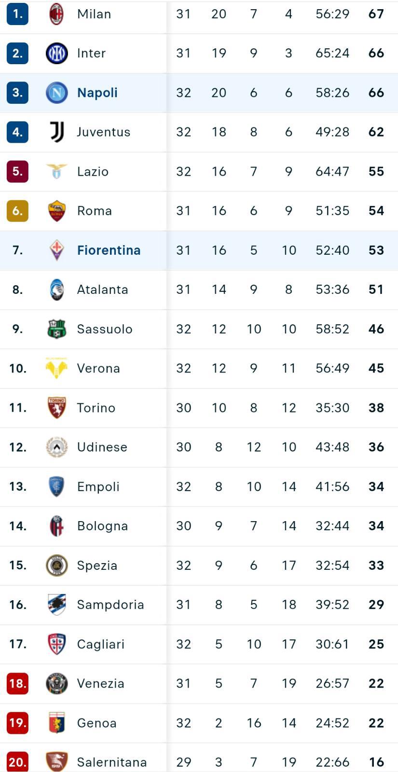
Task: Select the Udinese team name
Action: (102, 447)
